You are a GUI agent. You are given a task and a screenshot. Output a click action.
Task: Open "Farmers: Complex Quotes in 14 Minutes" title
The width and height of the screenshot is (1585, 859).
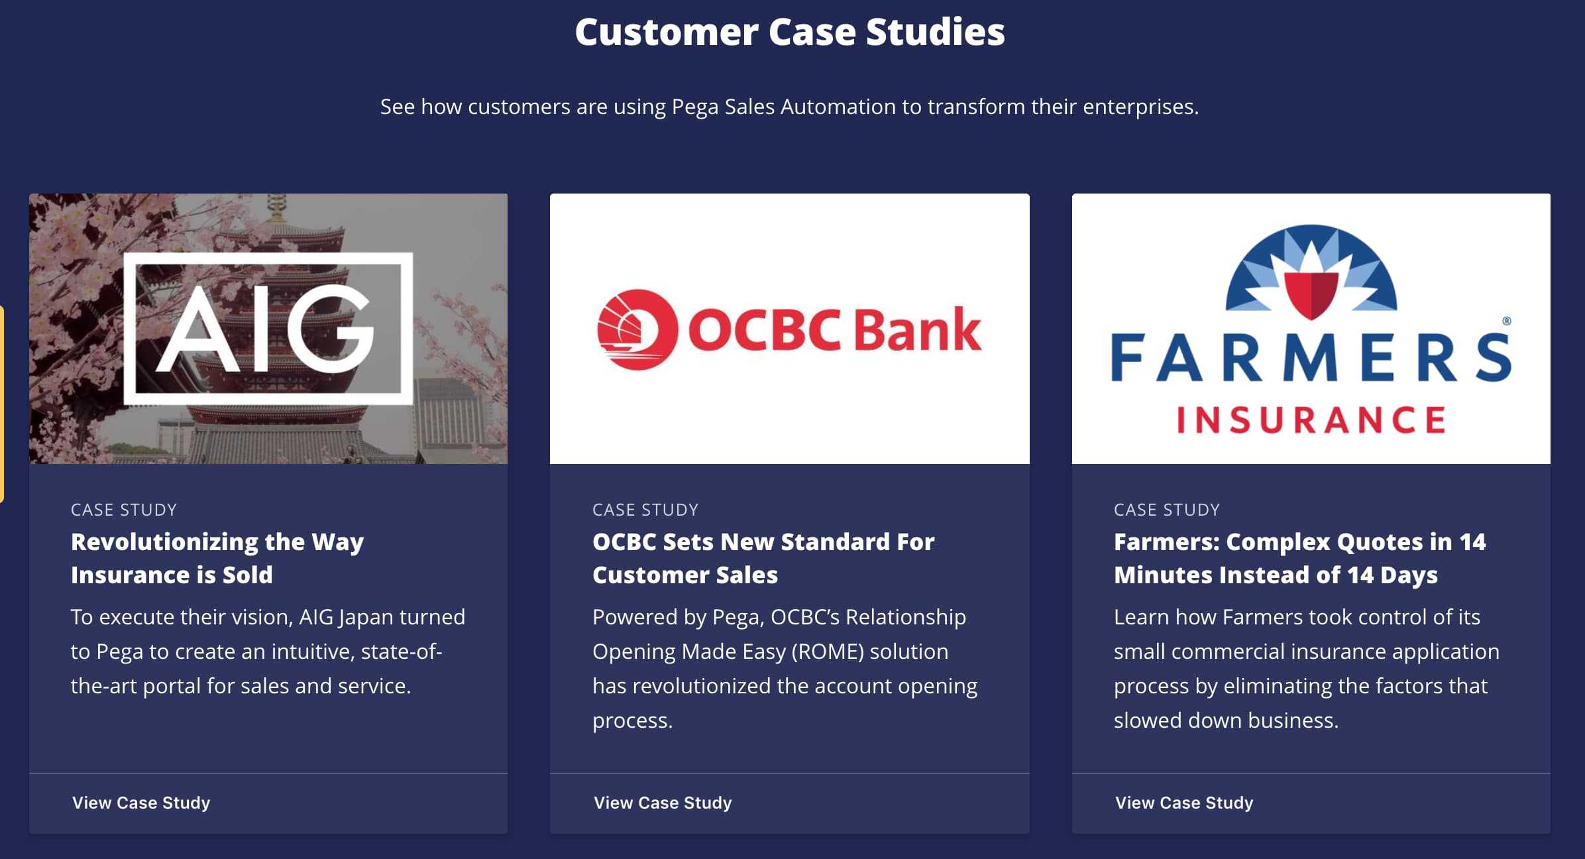pyautogui.click(x=1299, y=558)
